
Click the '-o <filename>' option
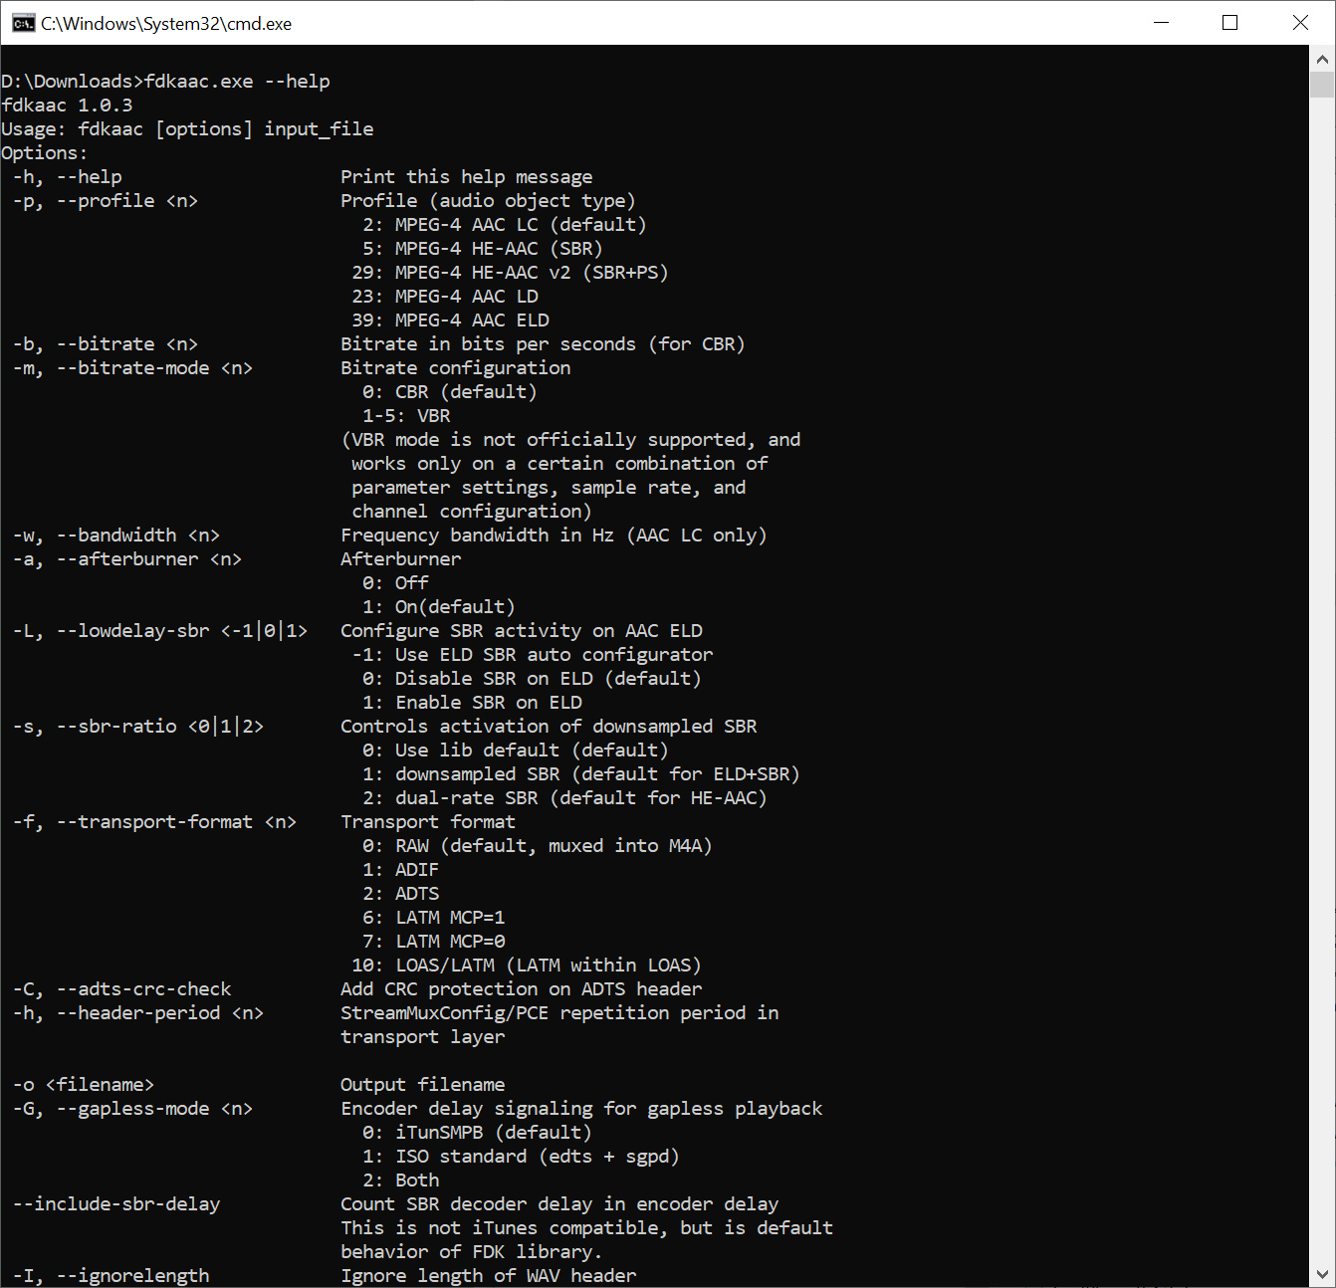[x=84, y=1085]
